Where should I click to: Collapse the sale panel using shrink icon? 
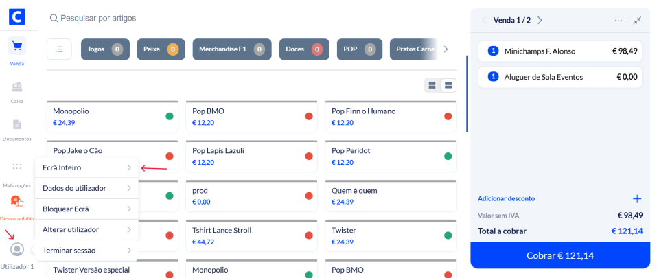(637, 21)
